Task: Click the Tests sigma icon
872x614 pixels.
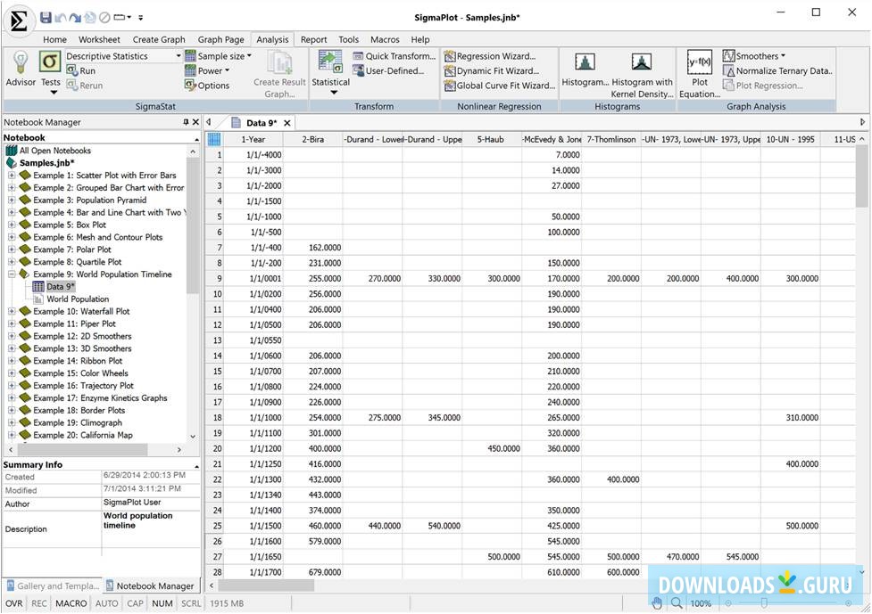Action: click(50, 62)
